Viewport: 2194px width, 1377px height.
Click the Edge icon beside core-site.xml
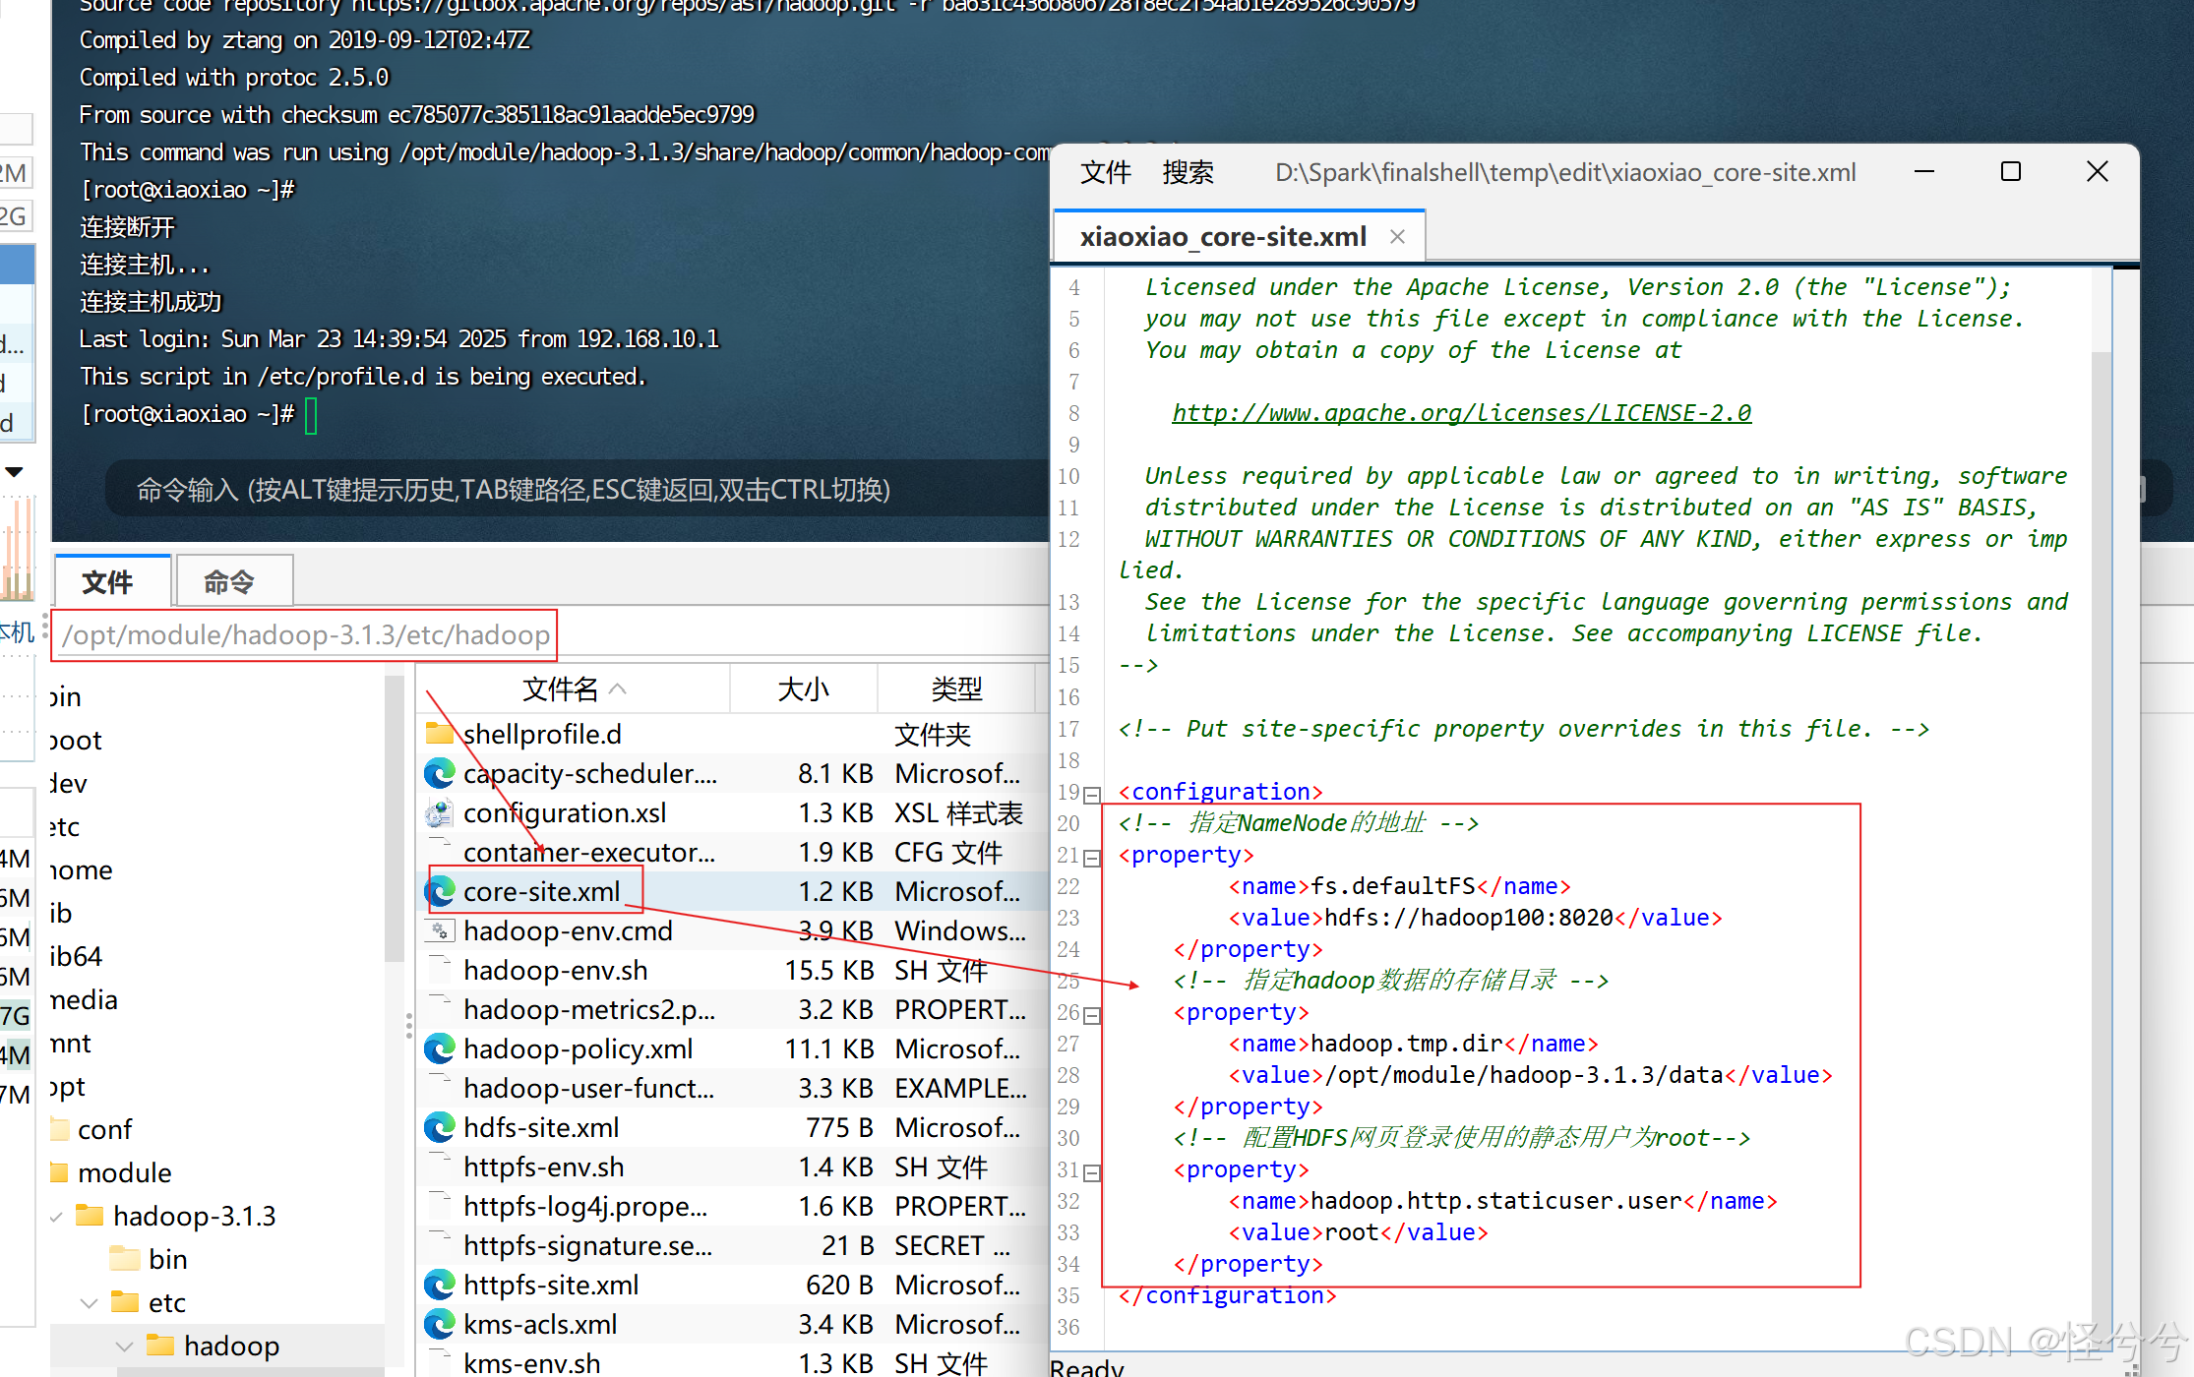(x=439, y=891)
